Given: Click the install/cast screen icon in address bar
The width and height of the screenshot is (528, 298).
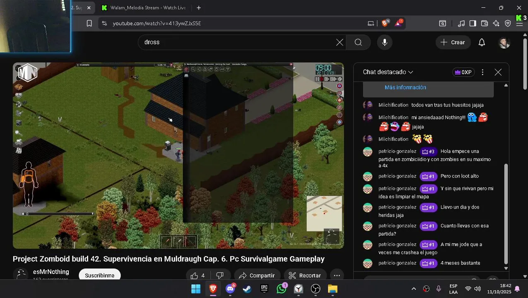Looking at the screenshot, I should point(371,24).
